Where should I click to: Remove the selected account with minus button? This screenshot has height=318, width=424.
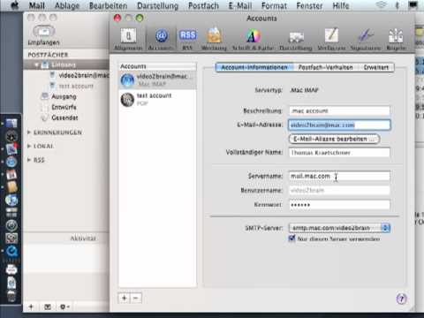click(136, 299)
